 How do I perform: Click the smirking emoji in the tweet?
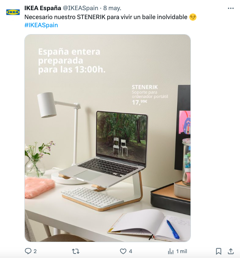(x=193, y=17)
